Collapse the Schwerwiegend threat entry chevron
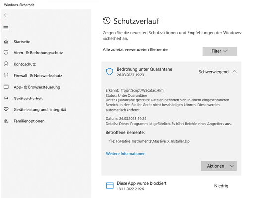Viewport: 256px width, 198px height. [x=235, y=72]
